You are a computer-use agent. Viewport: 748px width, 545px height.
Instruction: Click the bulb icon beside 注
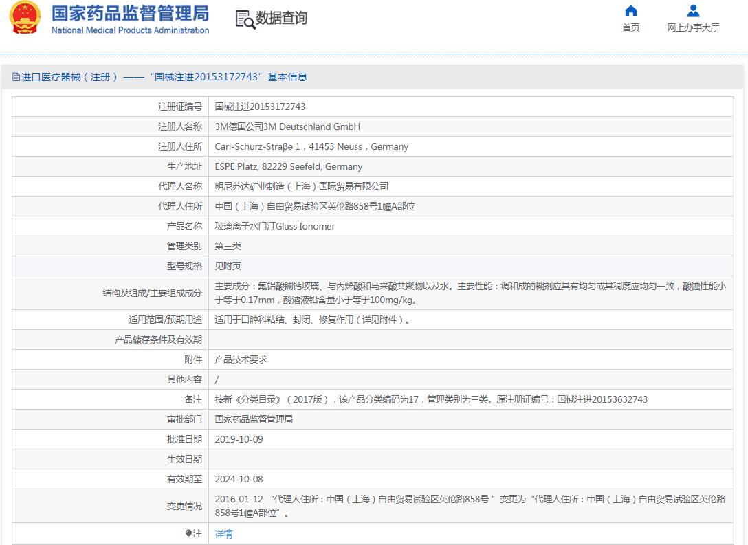pyautogui.click(x=188, y=533)
